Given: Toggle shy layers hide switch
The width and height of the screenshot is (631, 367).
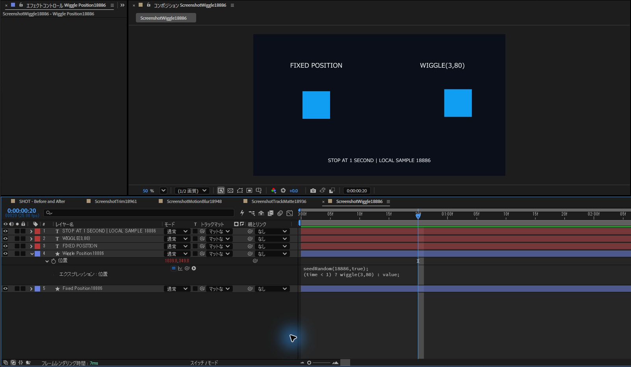Looking at the screenshot, I should (x=261, y=213).
